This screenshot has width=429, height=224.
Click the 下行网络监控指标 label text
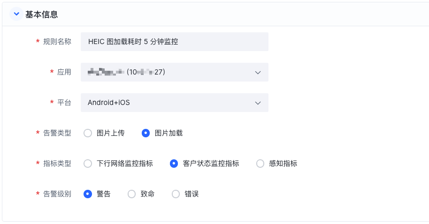click(x=125, y=164)
